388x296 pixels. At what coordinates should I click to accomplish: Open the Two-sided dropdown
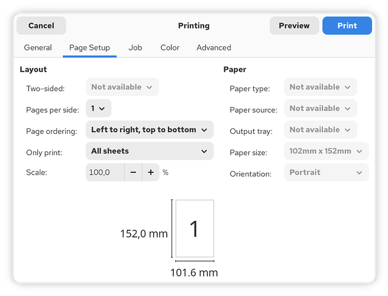click(x=122, y=87)
